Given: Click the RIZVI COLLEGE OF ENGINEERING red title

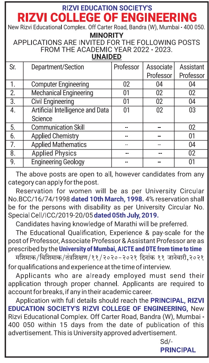Looking at the screenshot, I should click(x=107, y=18).
